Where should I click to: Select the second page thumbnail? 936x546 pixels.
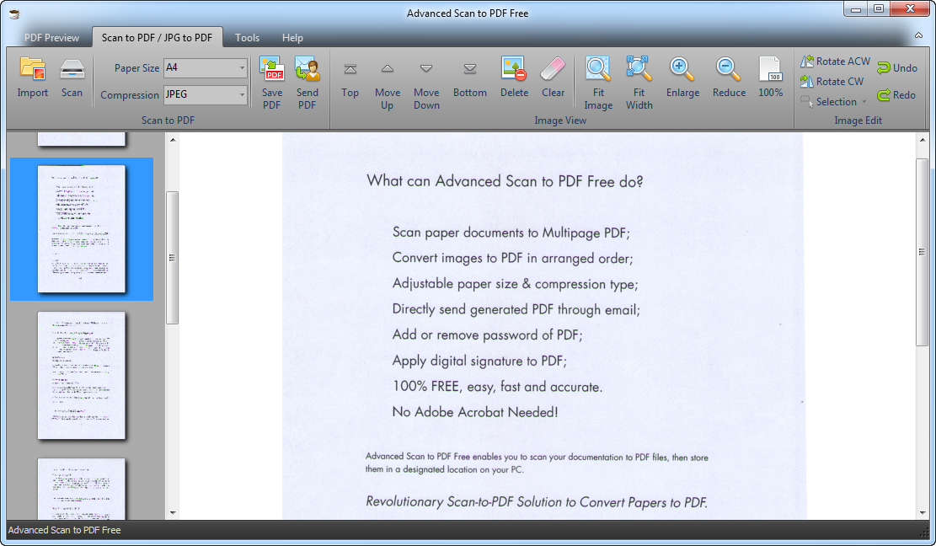coord(81,230)
